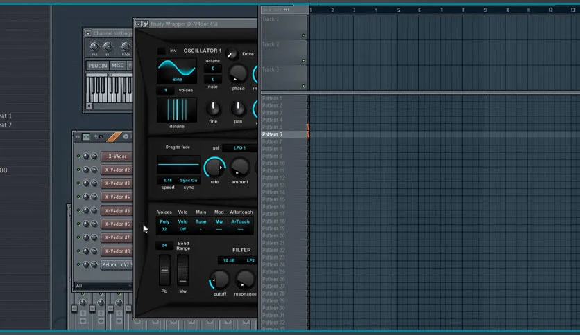The image size is (580, 335).
Task: Mute the X-V4dor #5 channel green LED
Action: [x=78, y=210]
